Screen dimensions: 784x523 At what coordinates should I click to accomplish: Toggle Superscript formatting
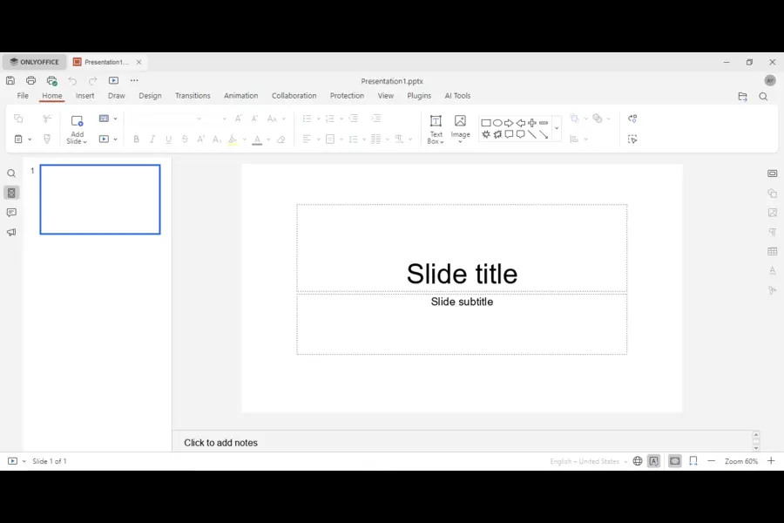click(201, 139)
